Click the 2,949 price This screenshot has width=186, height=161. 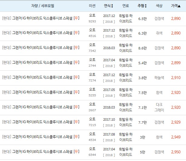click(176, 137)
